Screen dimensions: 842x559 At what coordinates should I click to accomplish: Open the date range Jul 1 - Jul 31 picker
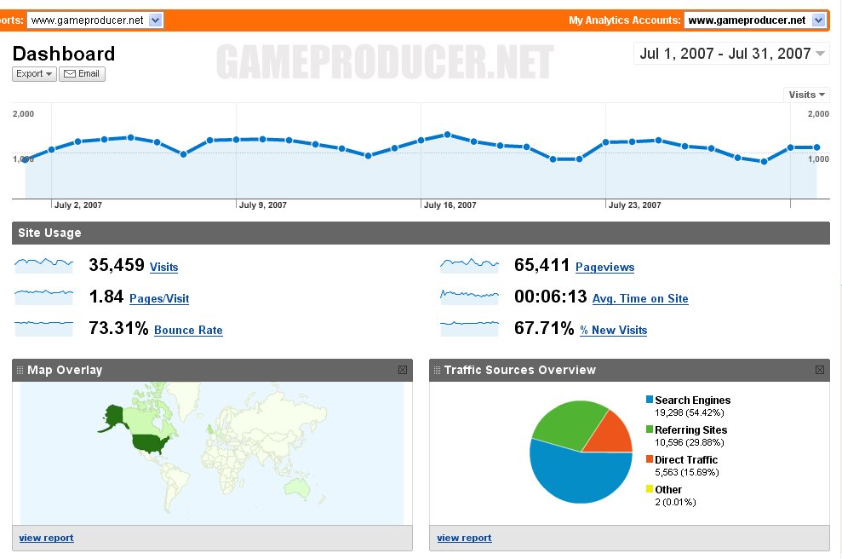(x=731, y=54)
